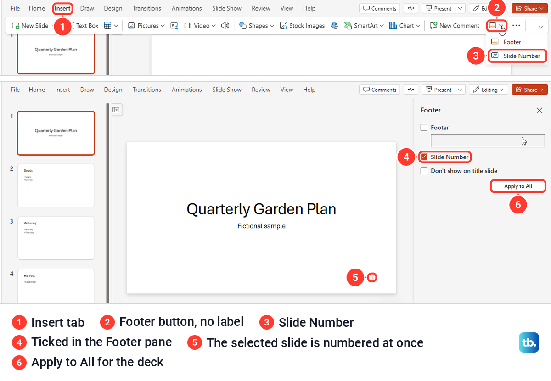Select slide 1 thumbnail in Footer pane window
Screen dimensions: 551x381
[x=56, y=133]
